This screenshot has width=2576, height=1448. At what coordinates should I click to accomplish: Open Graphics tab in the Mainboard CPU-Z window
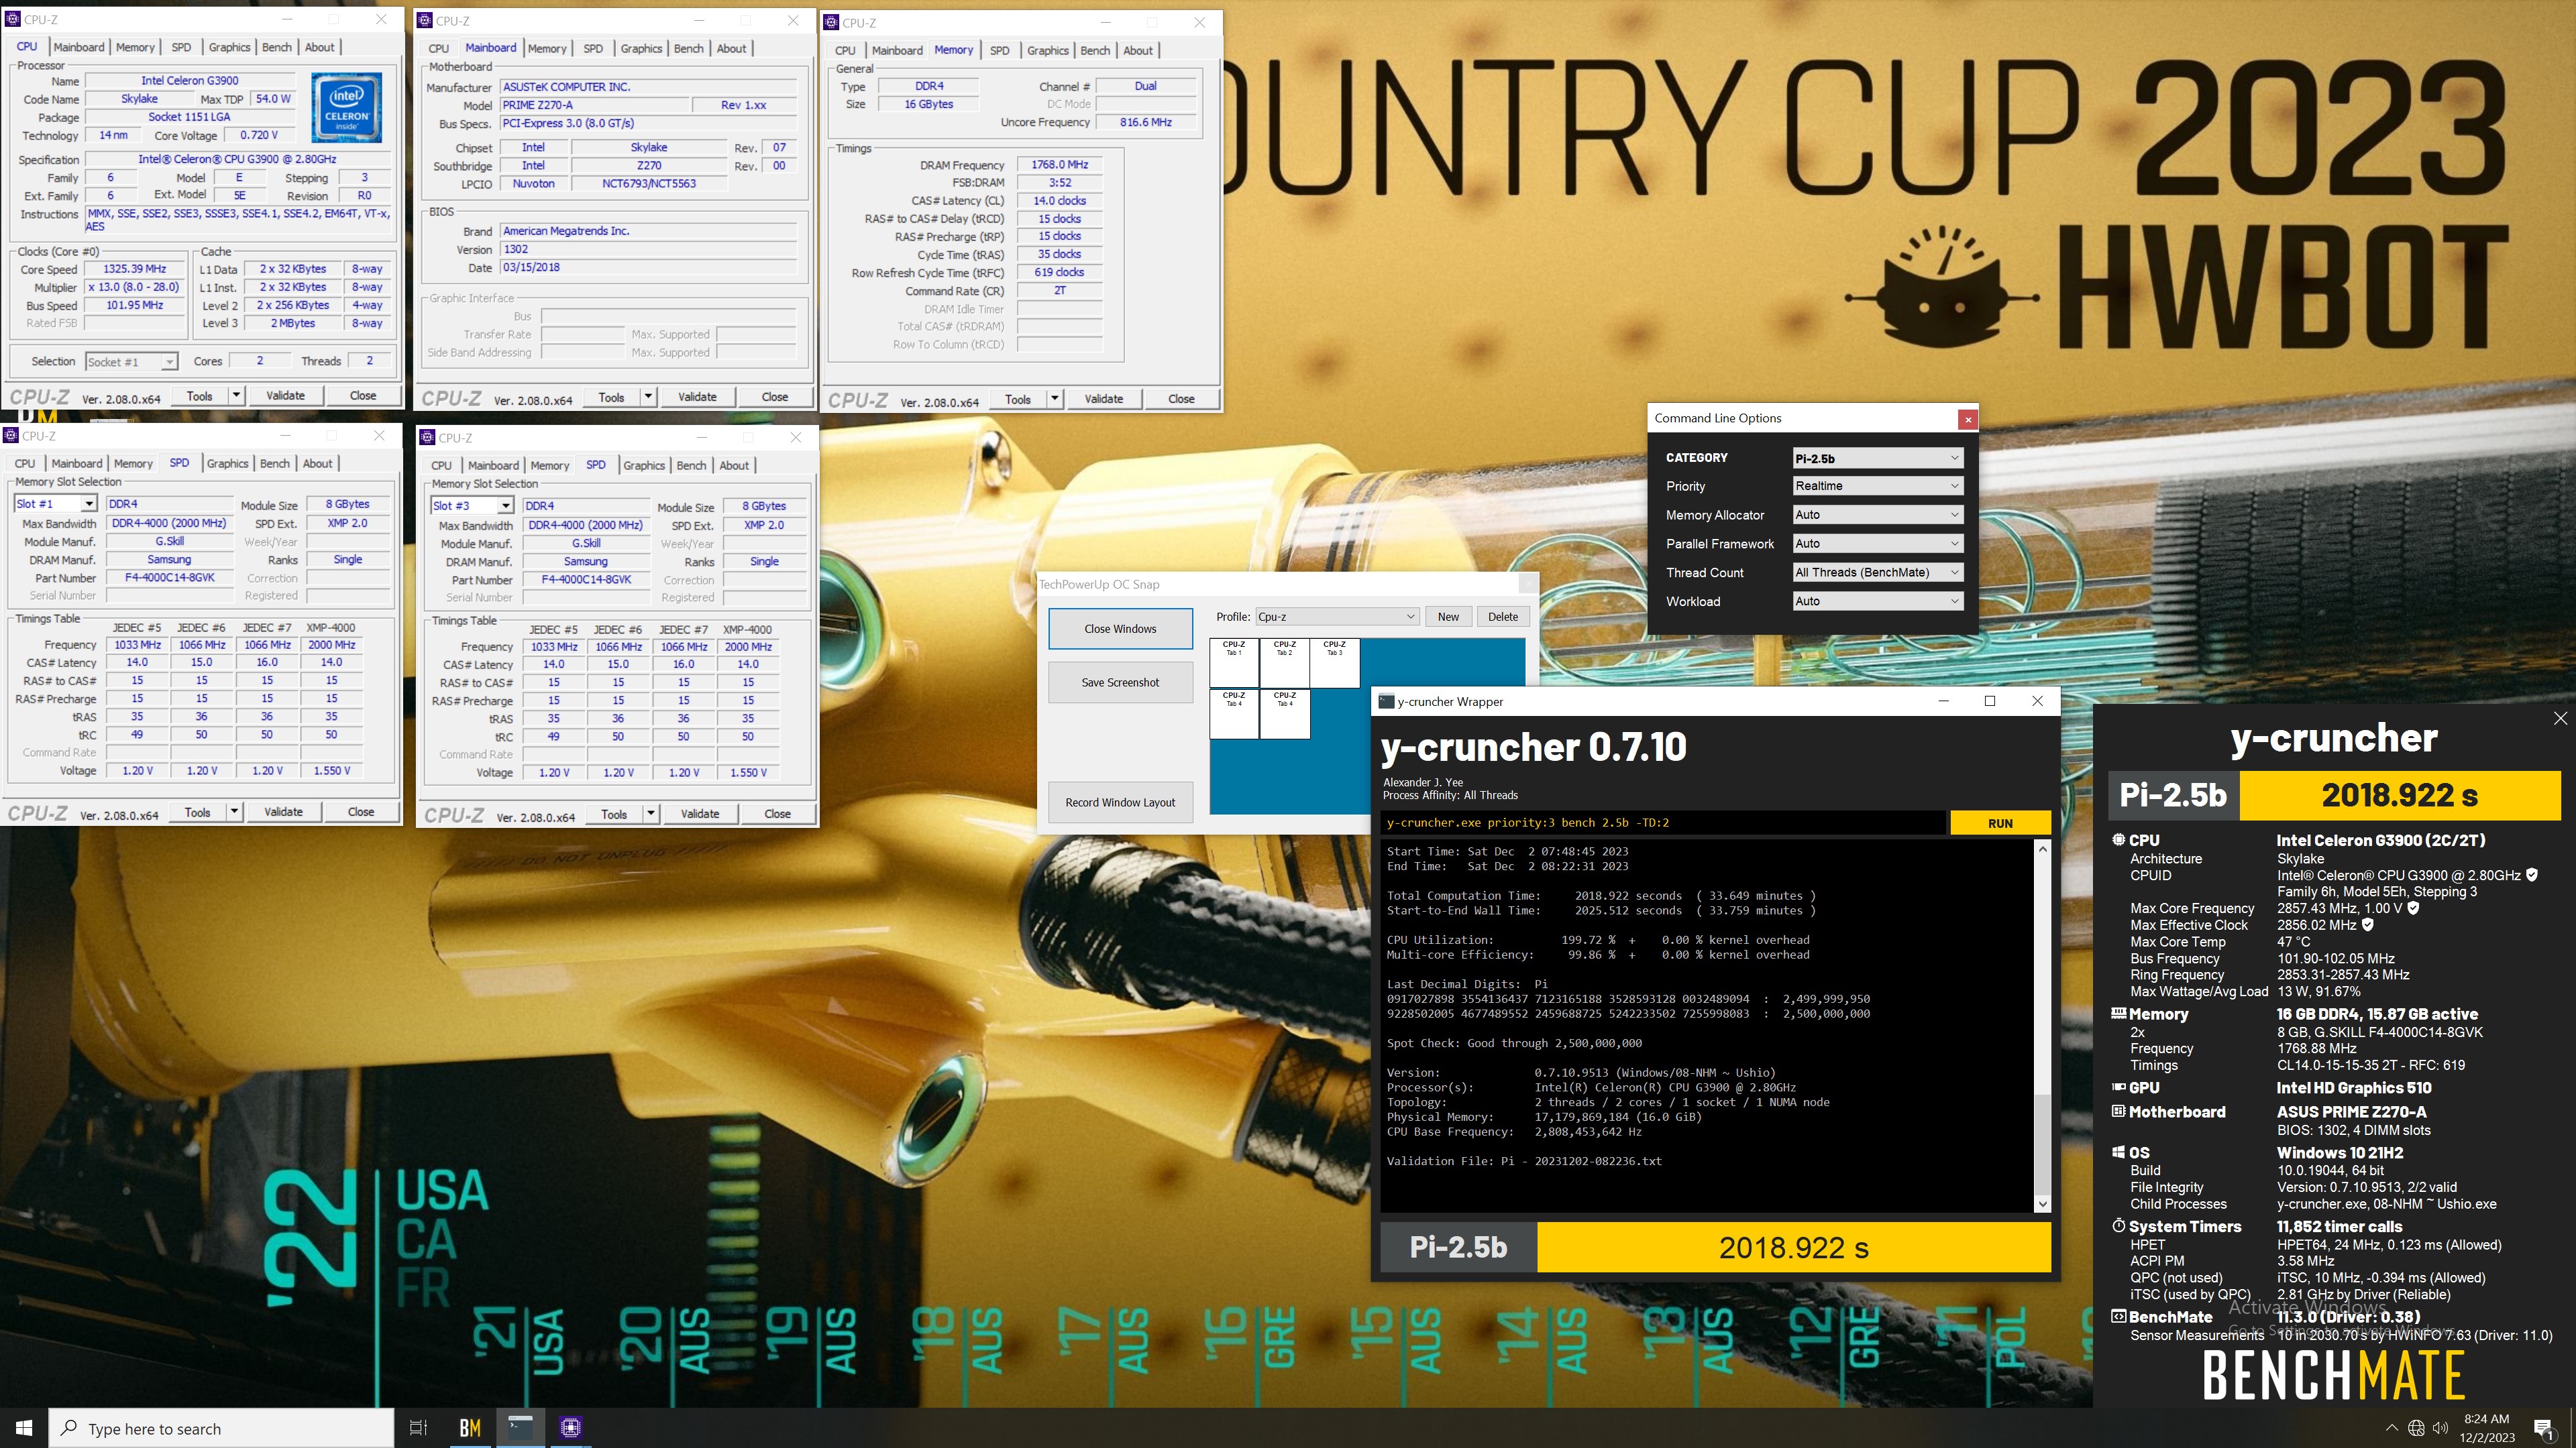click(641, 48)
